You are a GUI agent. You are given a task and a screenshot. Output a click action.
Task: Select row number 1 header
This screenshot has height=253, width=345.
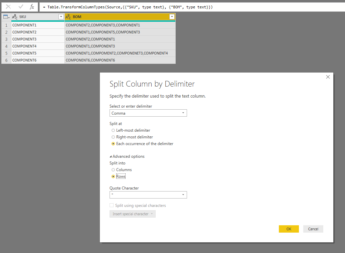tap(6, 25)
